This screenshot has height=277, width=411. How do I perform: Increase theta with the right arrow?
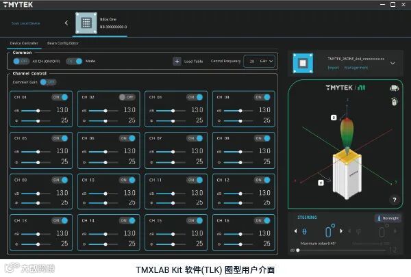tap(341, 231)
